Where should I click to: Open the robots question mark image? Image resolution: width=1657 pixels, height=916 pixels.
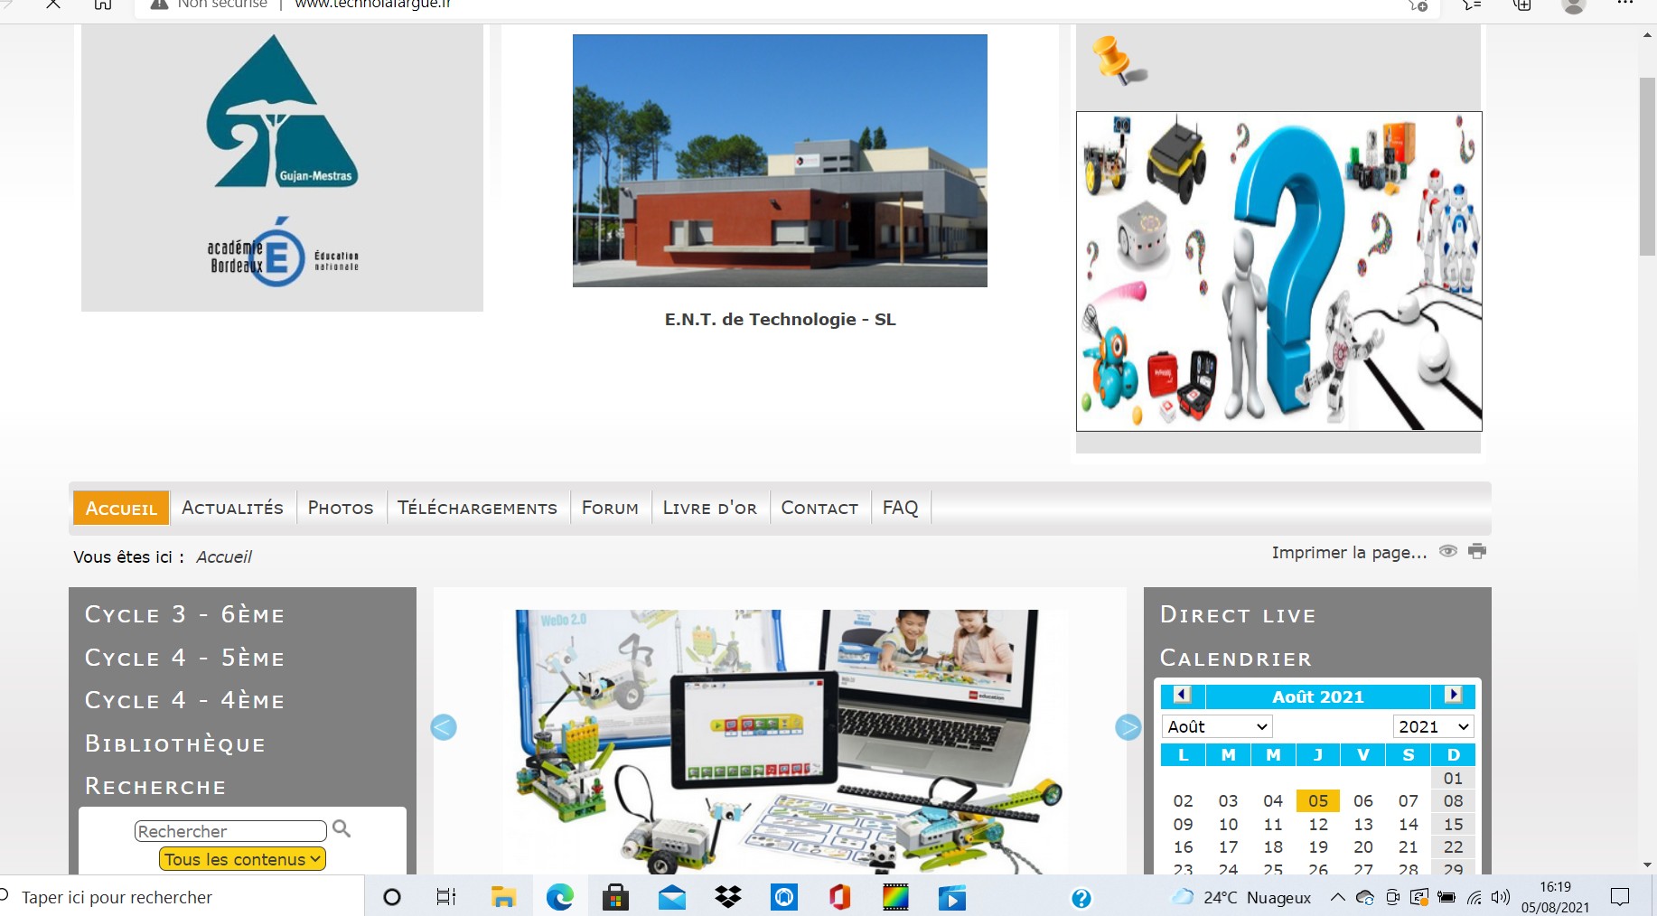(x=1278, y=271)
